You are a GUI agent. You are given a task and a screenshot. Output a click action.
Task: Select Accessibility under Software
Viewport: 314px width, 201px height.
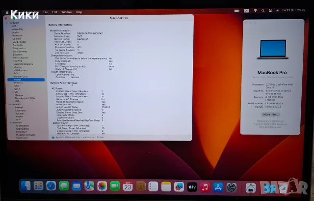point(23,126)
